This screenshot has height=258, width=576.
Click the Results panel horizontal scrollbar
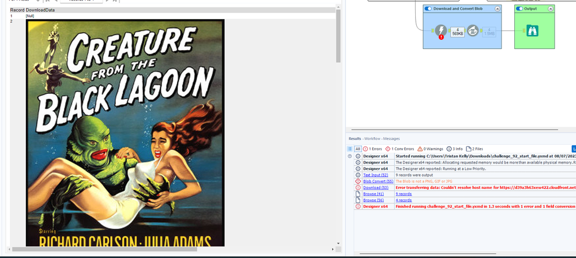pos(428,253)
